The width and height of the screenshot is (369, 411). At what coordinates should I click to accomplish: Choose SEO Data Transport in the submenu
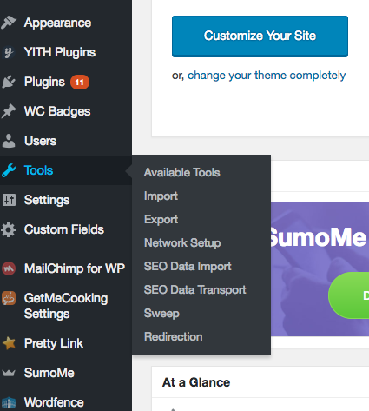[195, 290]
